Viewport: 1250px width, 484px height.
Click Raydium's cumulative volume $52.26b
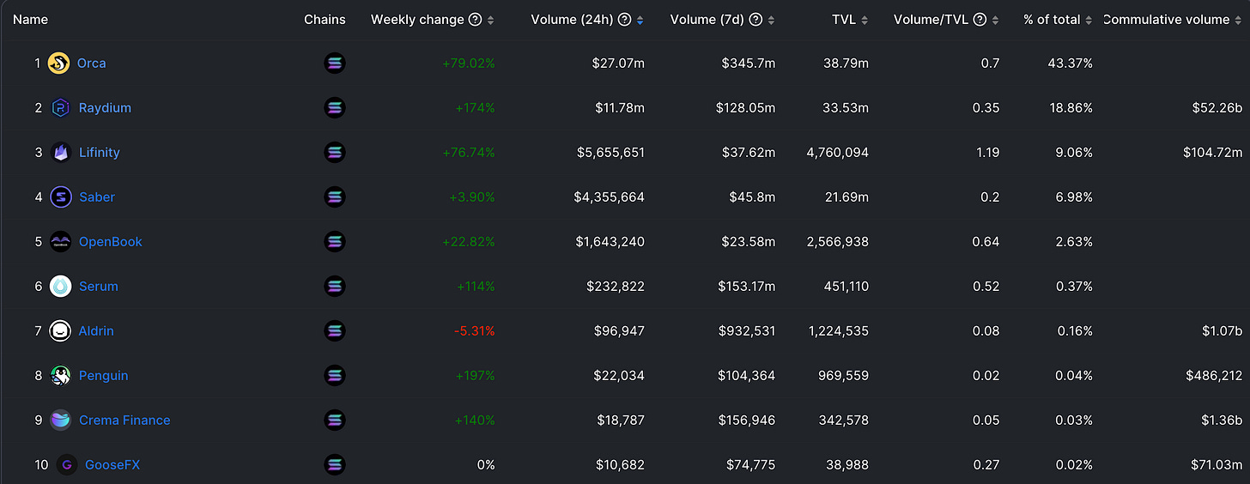(1217, 107)
